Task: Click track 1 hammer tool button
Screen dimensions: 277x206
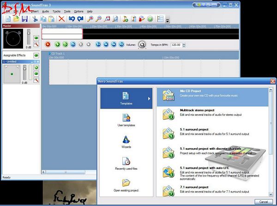Action: [x=36, y=80]
